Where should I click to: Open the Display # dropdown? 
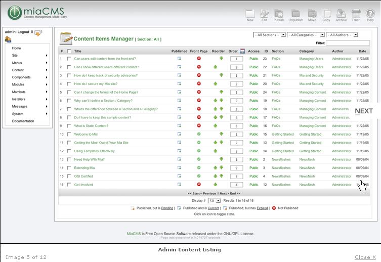coord(214,201)
